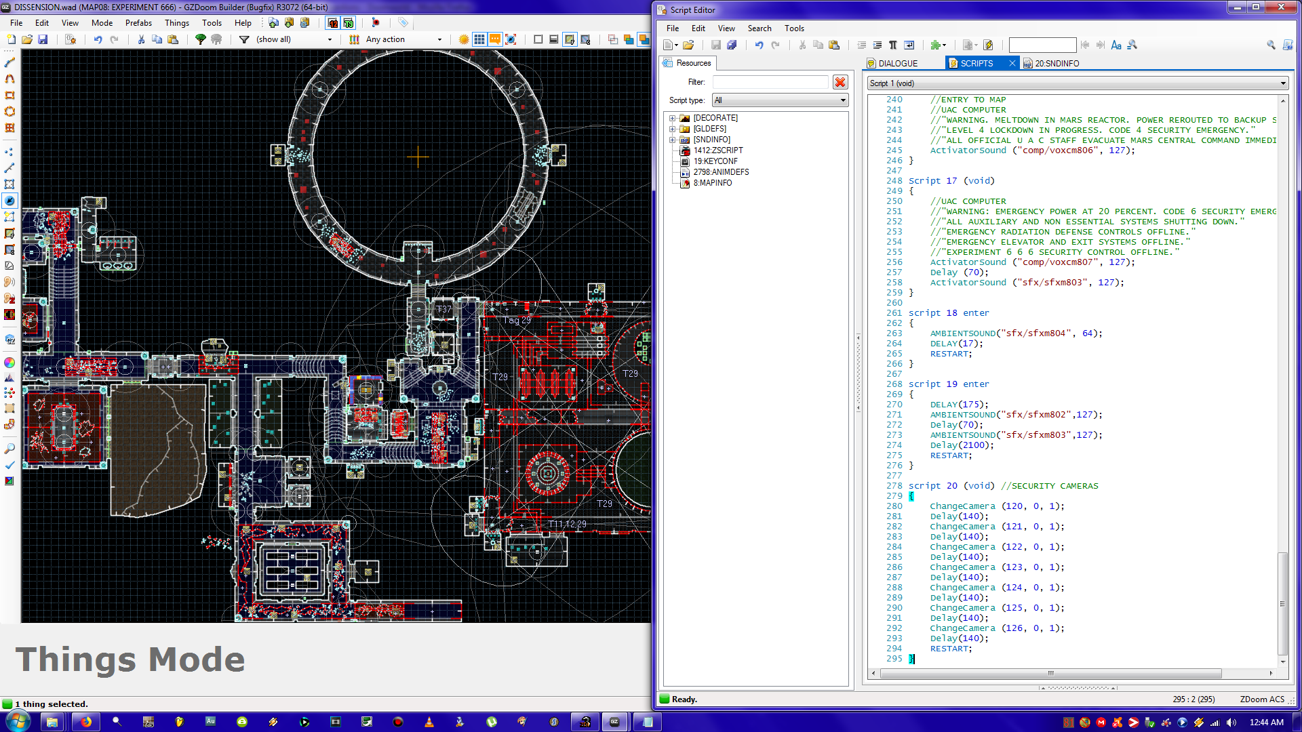This screenshot has width=1302, height=732.
Task: Open New script file dropdown arrow
Action: pos(676,45)
